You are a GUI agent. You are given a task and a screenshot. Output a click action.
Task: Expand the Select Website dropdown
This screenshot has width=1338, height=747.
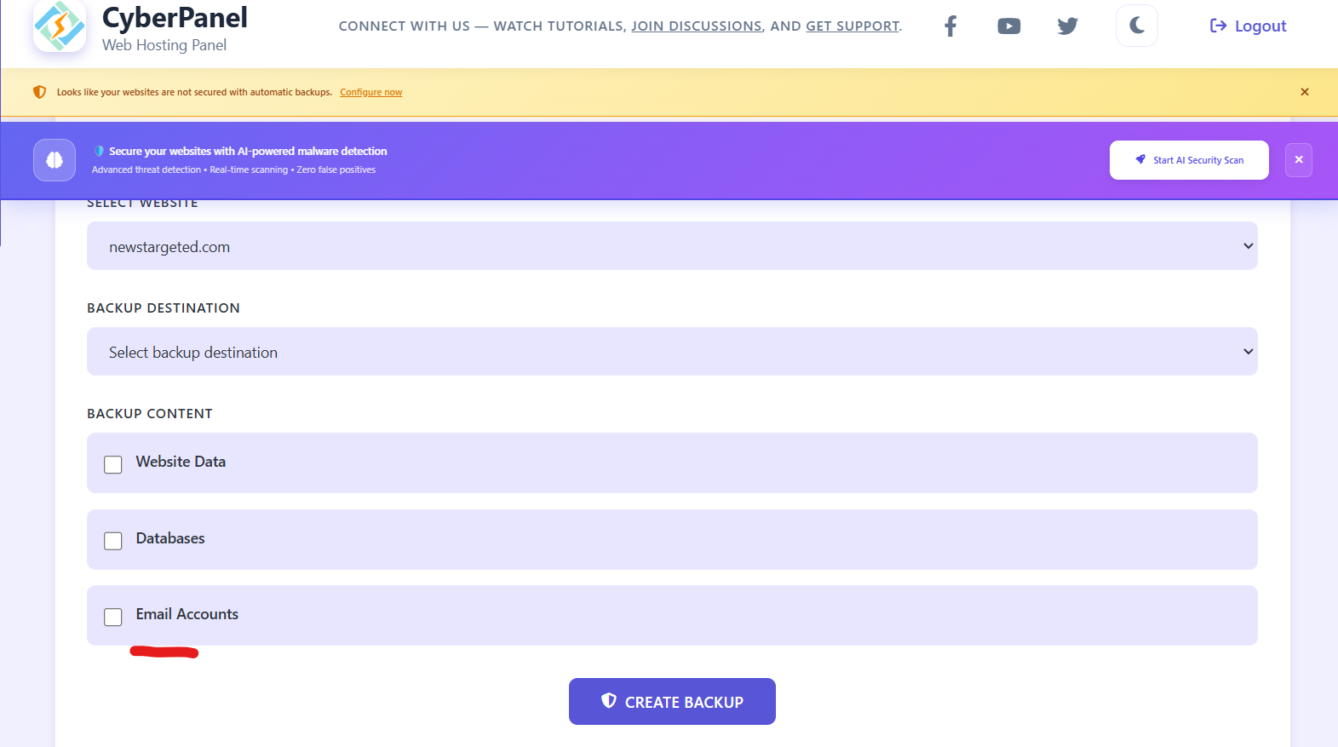pos(671,246)
